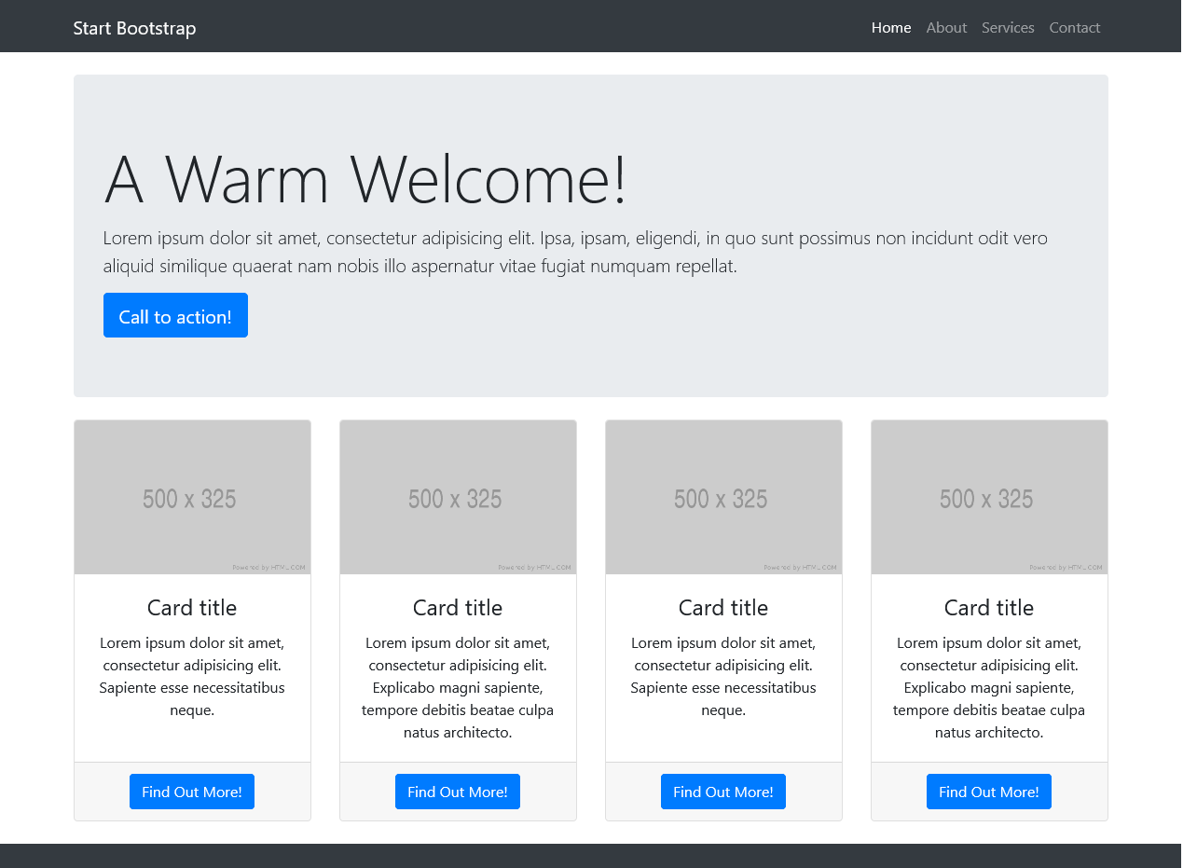Select the third card's placeholder image
Image resolution: width=1197 pixels, height=868 pixels.
(x=723, y=497)
